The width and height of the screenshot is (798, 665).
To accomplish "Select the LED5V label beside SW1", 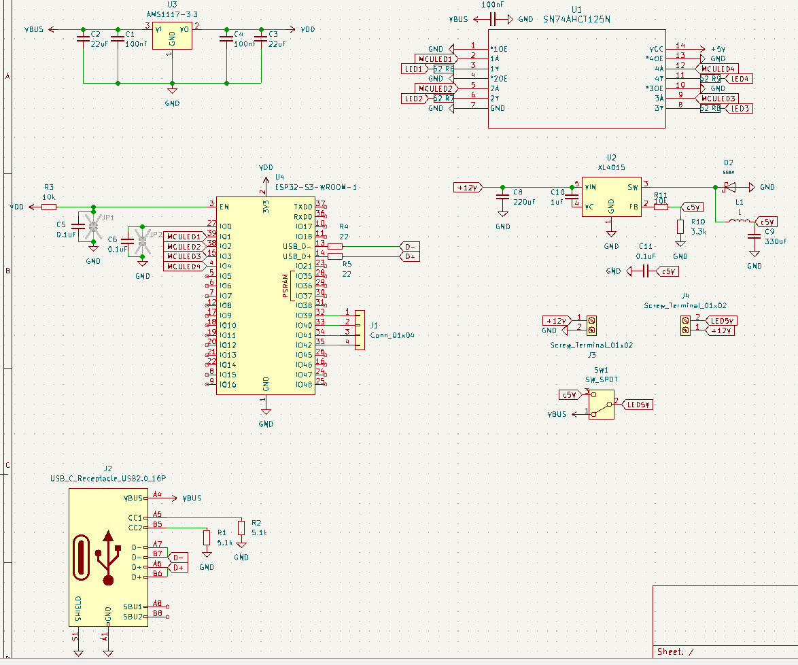I will [638, 405].
